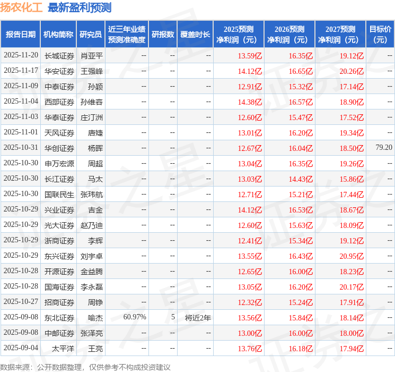Screen dimensions: 395x372
Task: Select the 天风证券 institution cell
Action: [x=59, y=133]
